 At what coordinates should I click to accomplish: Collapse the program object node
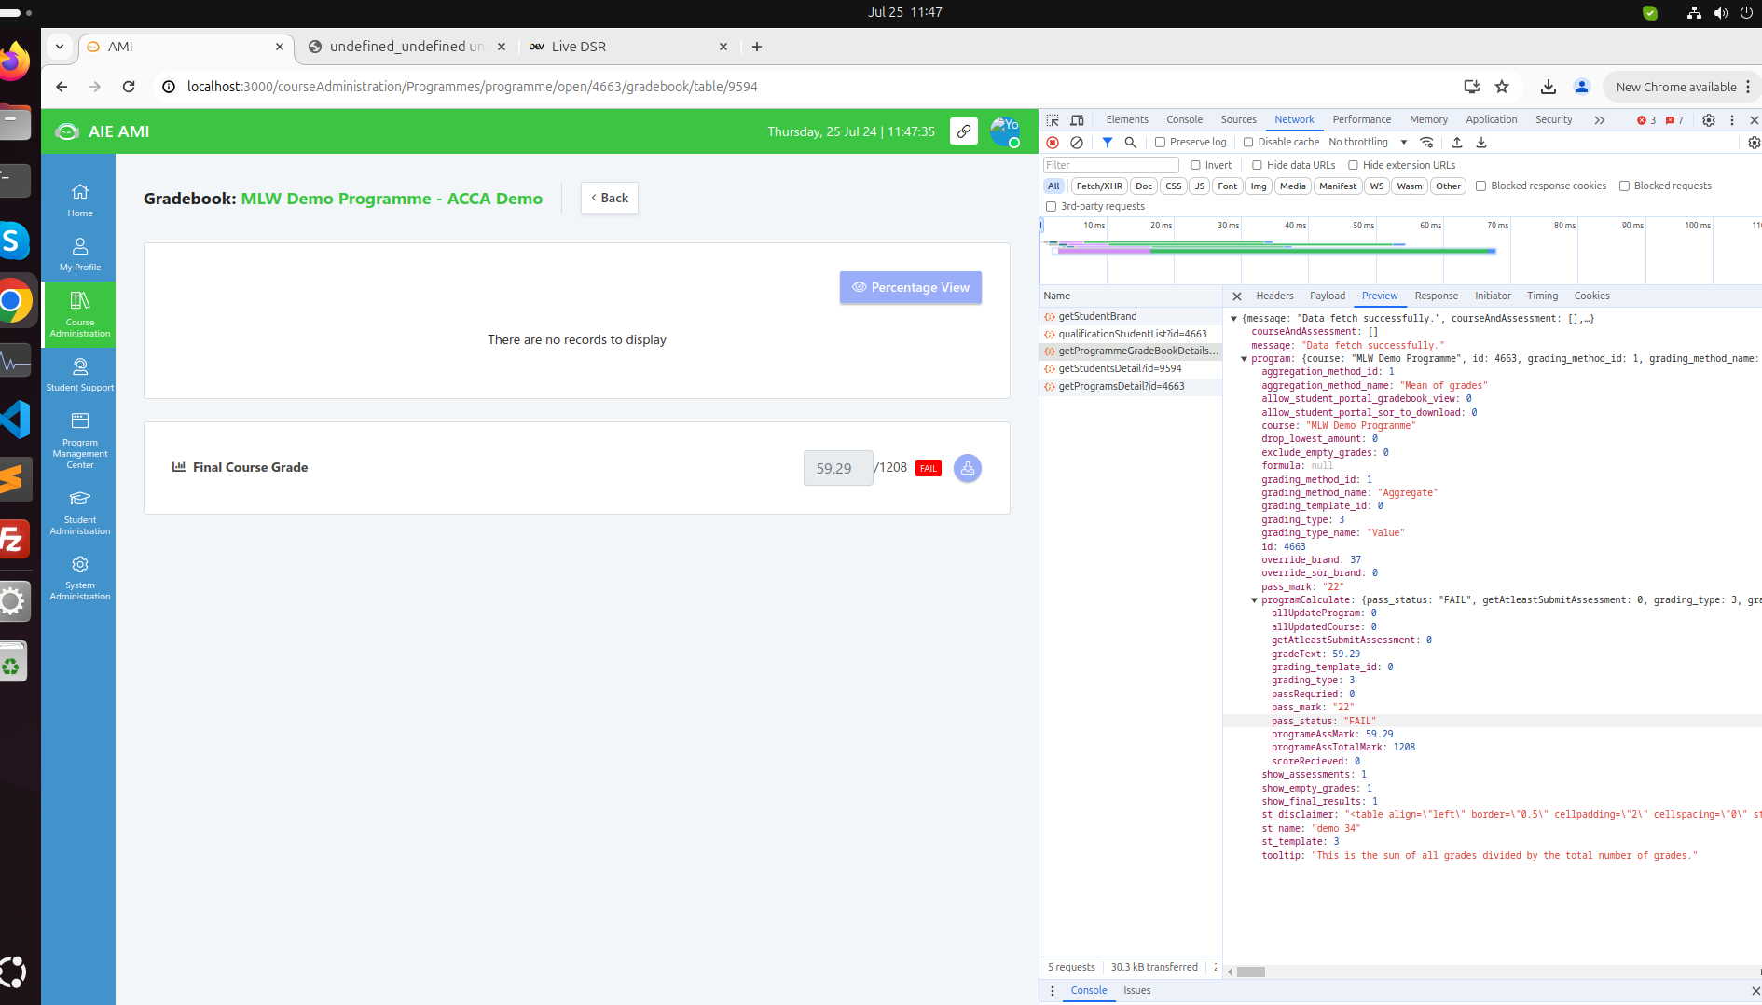pyautogui.click(x=1245, y=359)
